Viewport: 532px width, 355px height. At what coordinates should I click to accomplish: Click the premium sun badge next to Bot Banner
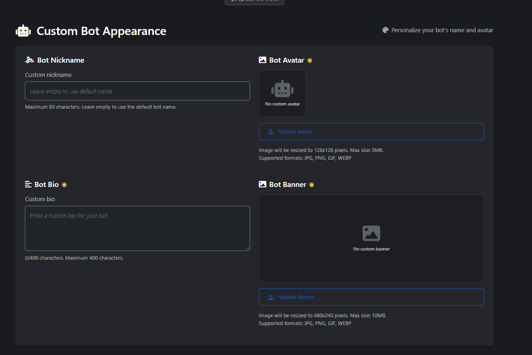312,184
